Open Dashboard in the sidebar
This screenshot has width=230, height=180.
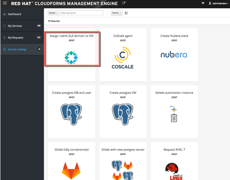click(15, 14)
